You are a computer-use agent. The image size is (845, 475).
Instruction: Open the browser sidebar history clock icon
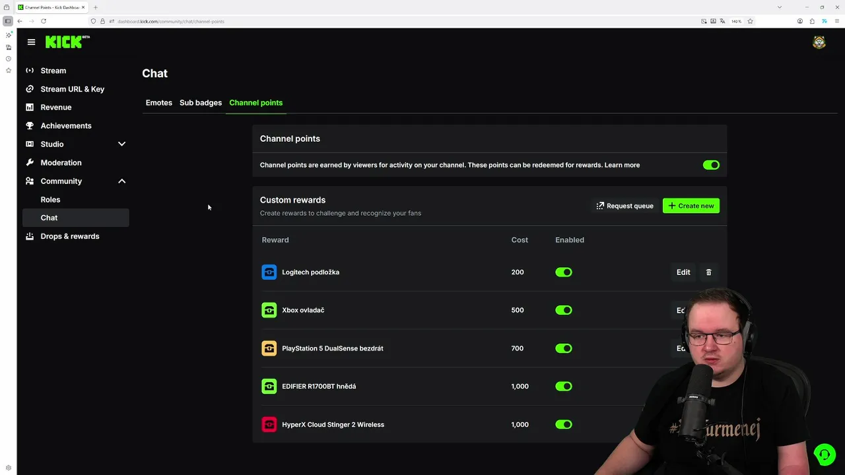(x=8, y=59)
